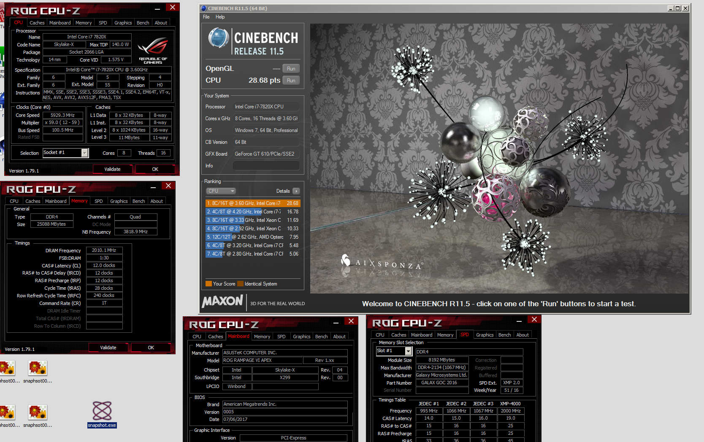Run the OpenGL benchmark
The height and width of the screenshot is (442, 704).
291,69
